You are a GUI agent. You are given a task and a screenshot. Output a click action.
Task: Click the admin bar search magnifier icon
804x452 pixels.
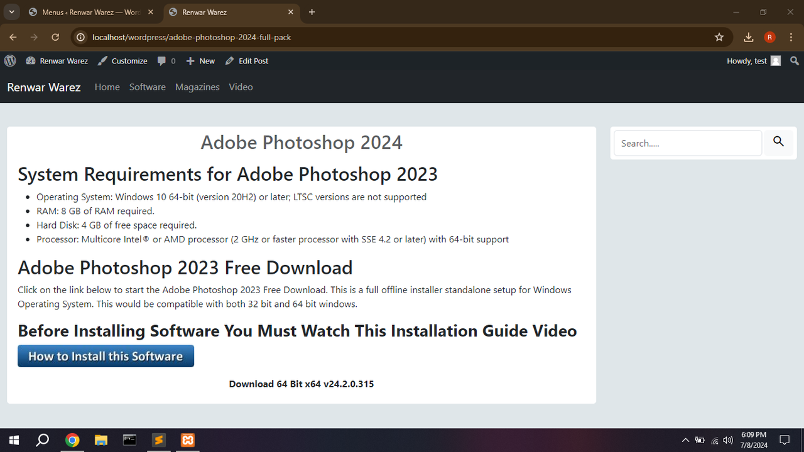[795, 61]
